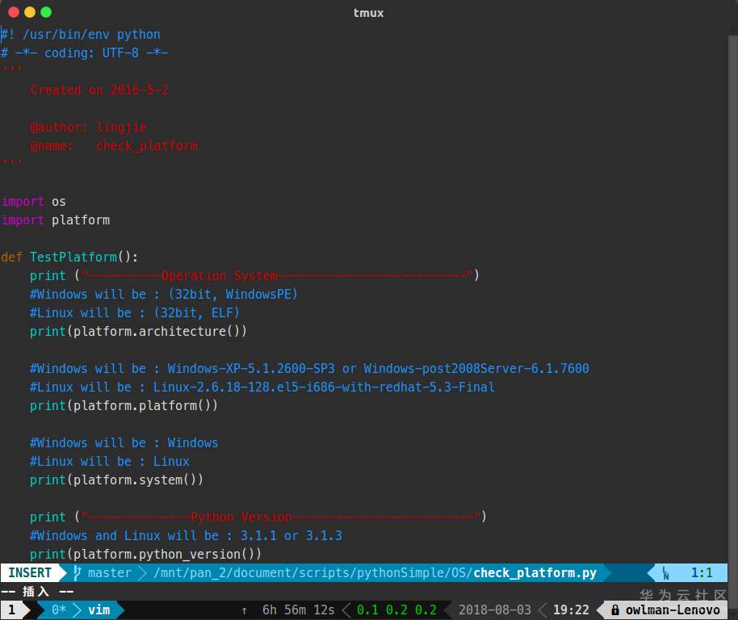Place cursor on the shebang line
The width and height of the screenshot is (738, 620).
click(x=81, y=35)
